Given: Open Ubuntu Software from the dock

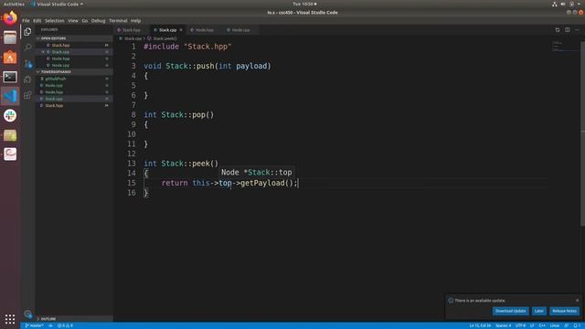Looking at the screenshot, I should click(10, 57).
